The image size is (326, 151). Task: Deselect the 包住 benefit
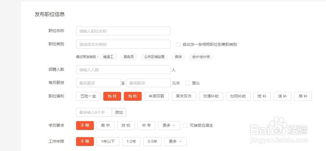112,96
